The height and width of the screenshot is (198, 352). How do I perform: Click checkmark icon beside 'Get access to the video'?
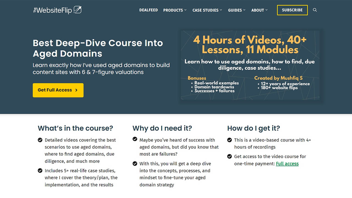(230, 156)
